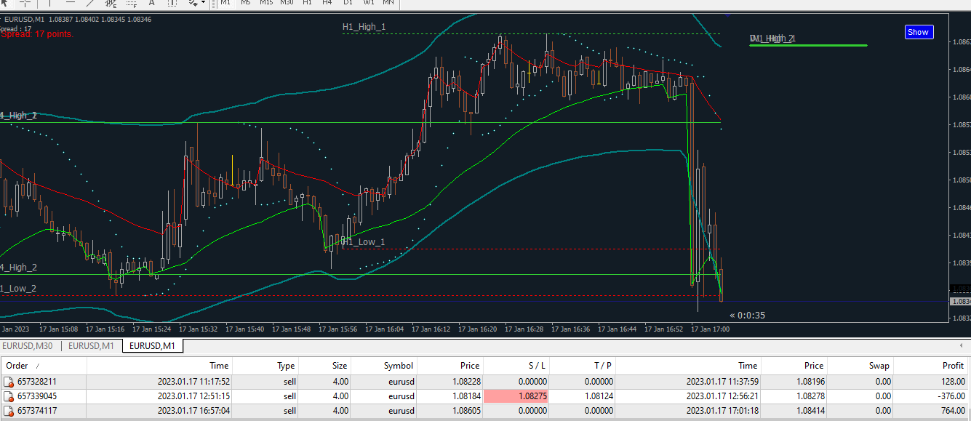The image size is (971, 421).
Task: Select the active EURUSD,M1 chart tab
Action: tap(152, 345)
